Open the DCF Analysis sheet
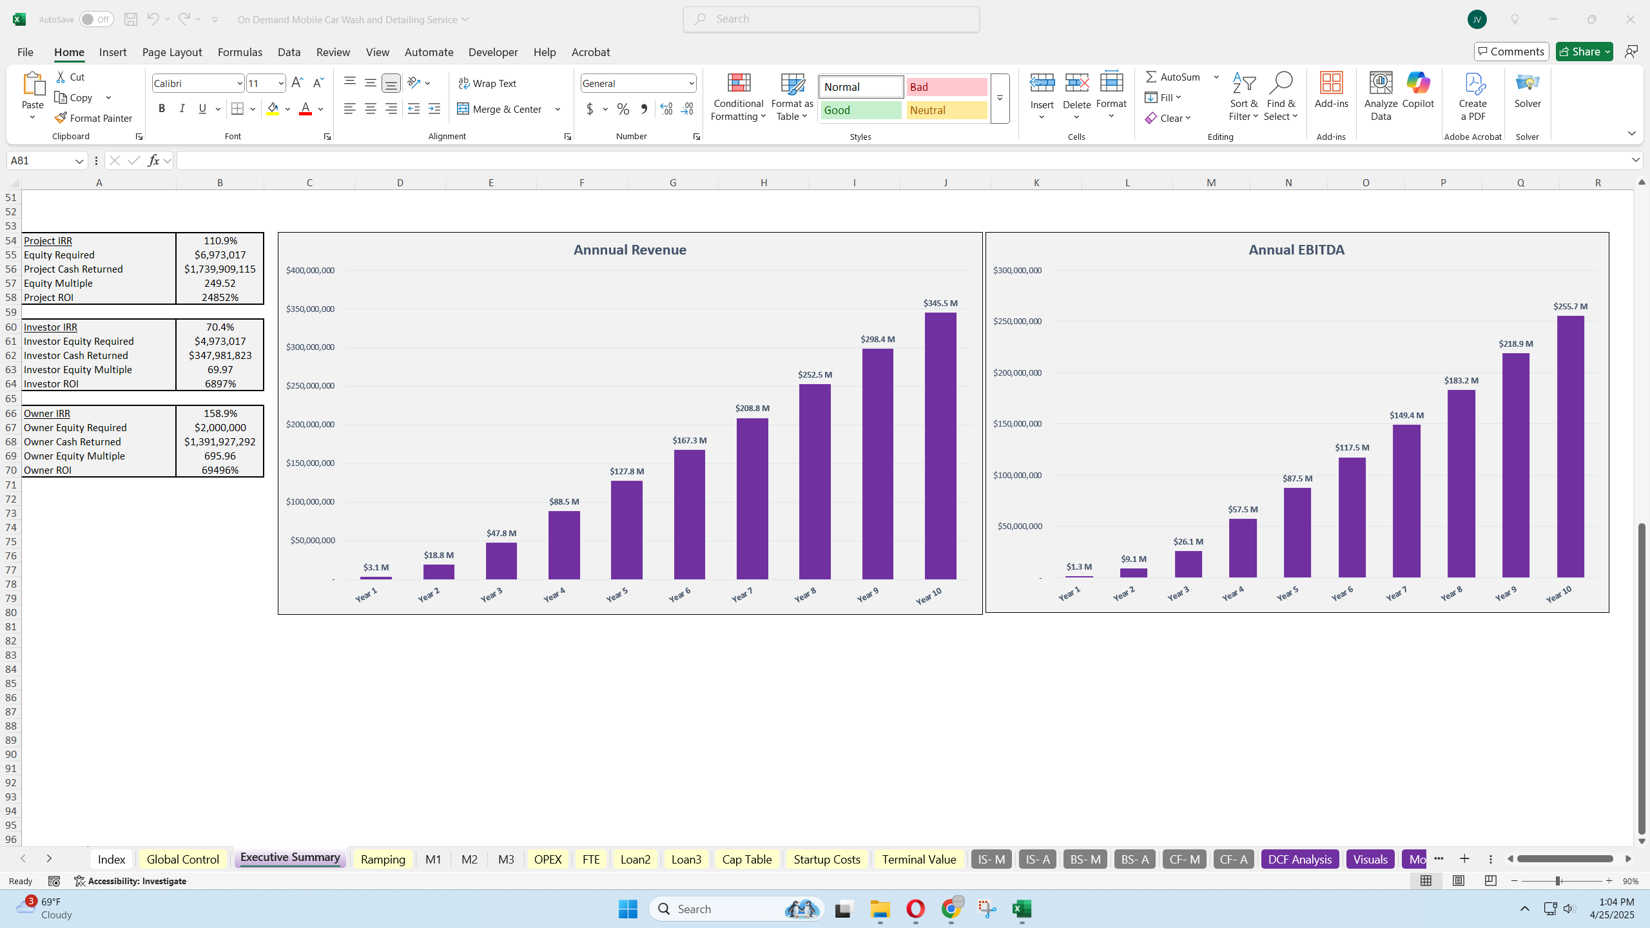Screen dimensions: 1650x928 1299,858
